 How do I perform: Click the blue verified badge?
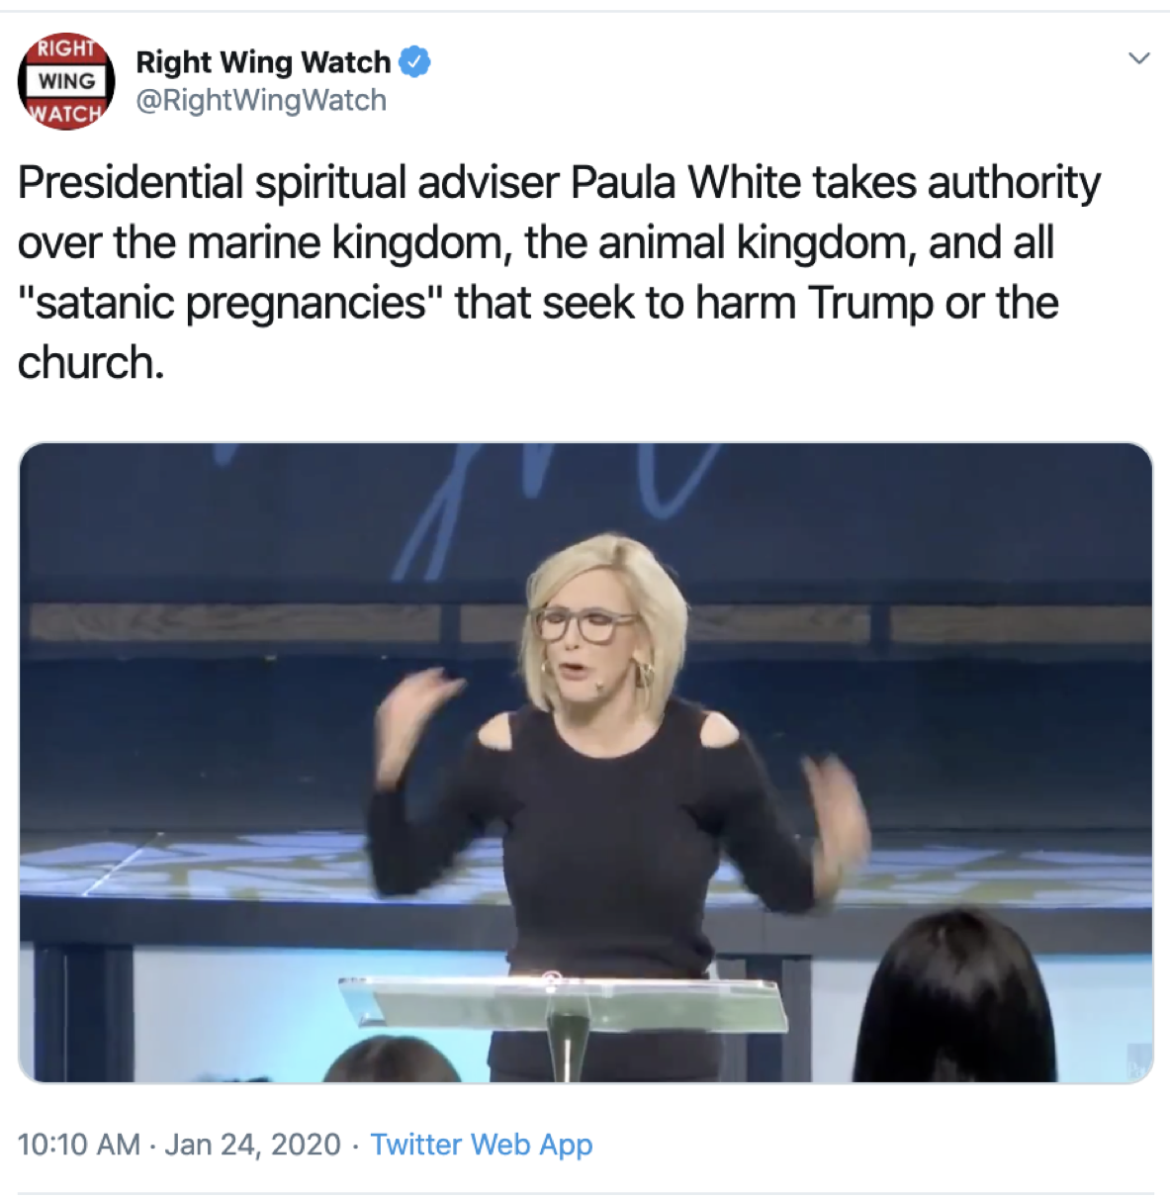tap(414, 61)
